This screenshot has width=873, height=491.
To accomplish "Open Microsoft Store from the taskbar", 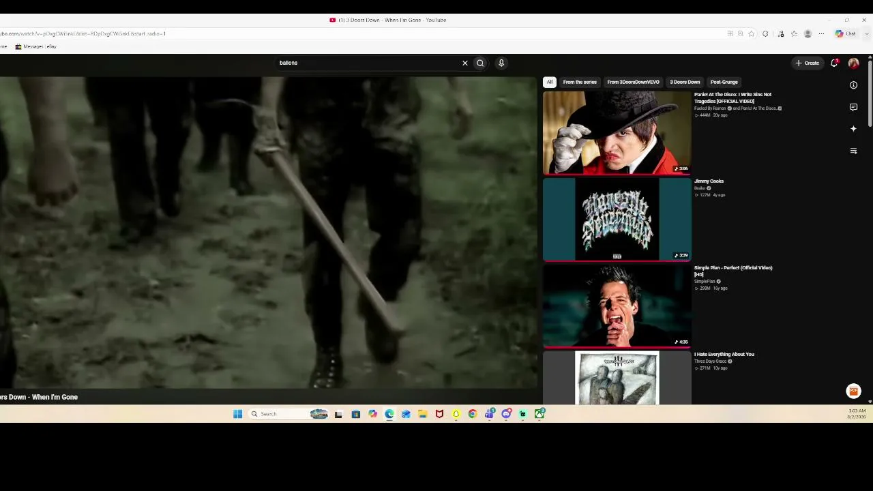I will [355, 414].
